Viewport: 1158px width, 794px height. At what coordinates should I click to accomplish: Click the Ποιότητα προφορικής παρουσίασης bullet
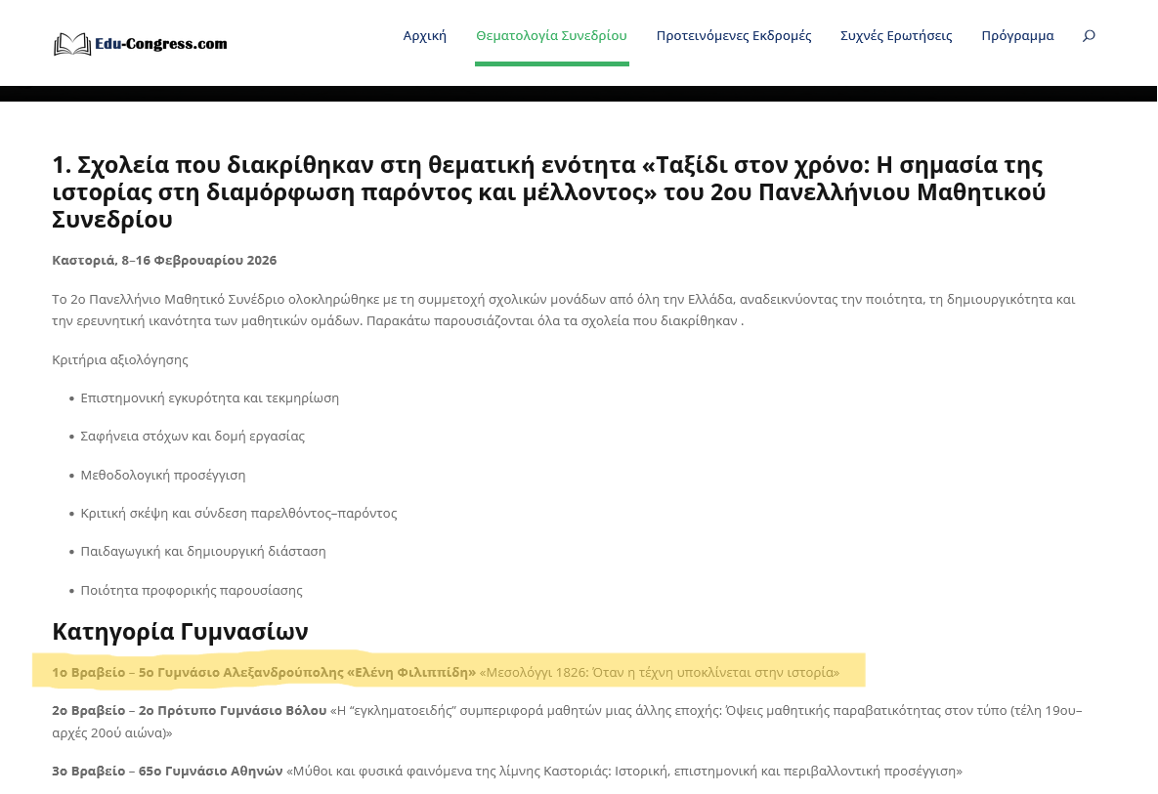pos(192,590)
